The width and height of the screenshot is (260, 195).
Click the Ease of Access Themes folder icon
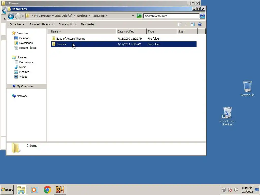click(x=54, y=39)
